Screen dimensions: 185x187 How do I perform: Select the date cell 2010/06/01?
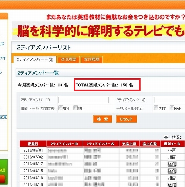[33, 150]
